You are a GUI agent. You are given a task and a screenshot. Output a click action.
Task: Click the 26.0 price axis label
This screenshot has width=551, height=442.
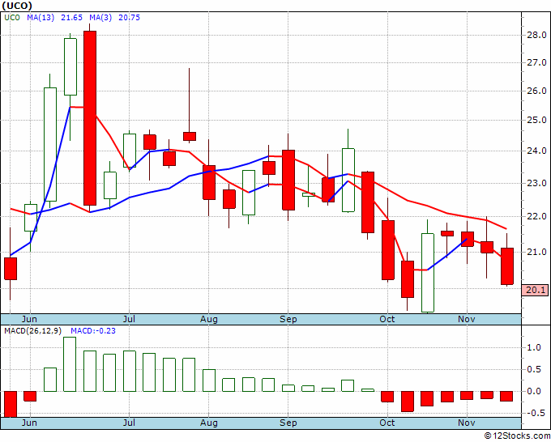[x=536, y=91]
